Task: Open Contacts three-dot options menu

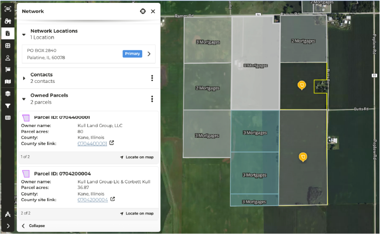Action: (152, 78)
